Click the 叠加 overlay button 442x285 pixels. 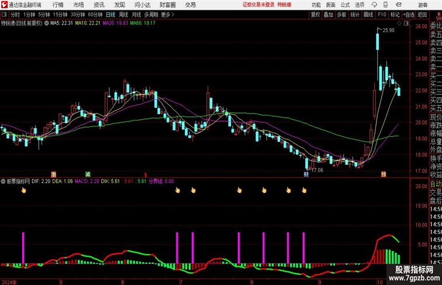(x=329, y=15)
